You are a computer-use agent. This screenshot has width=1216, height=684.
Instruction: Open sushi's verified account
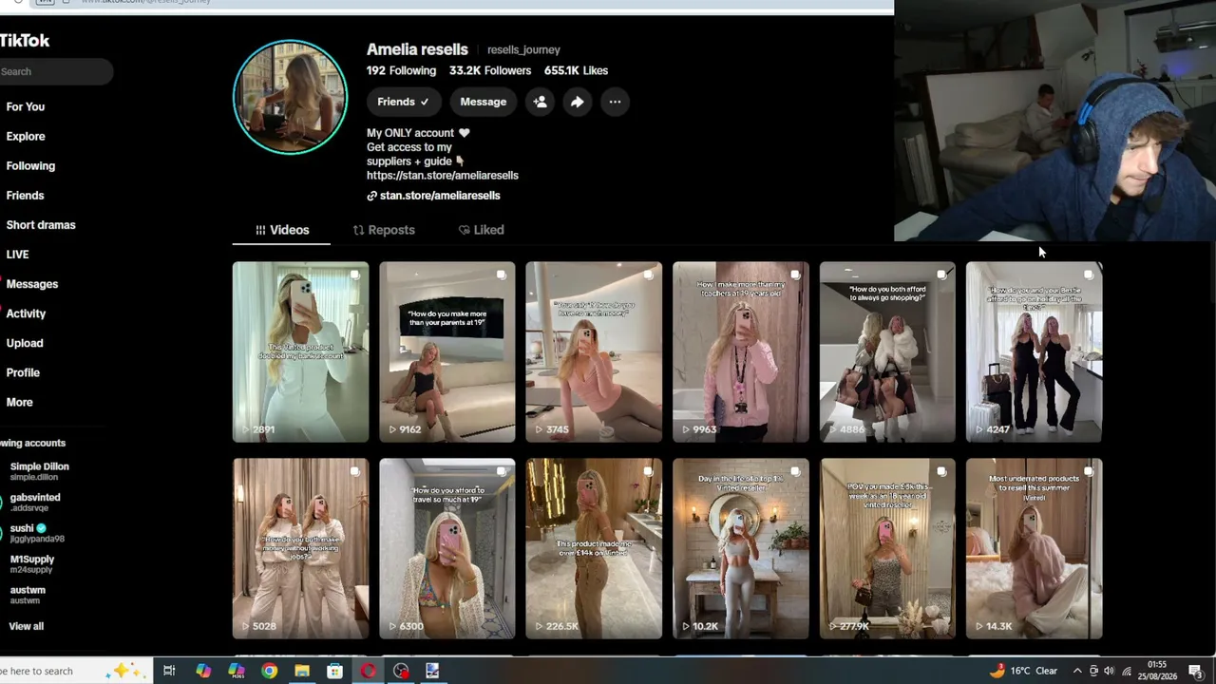37,533
